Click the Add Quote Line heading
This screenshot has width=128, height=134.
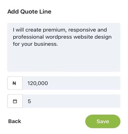click(29, 12)
